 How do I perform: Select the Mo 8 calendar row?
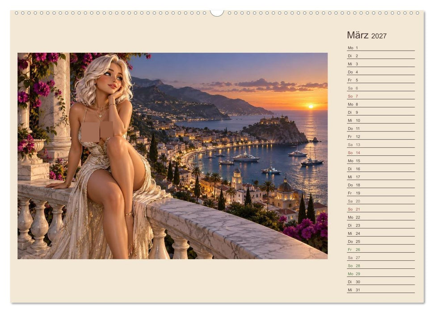(381, 104)
